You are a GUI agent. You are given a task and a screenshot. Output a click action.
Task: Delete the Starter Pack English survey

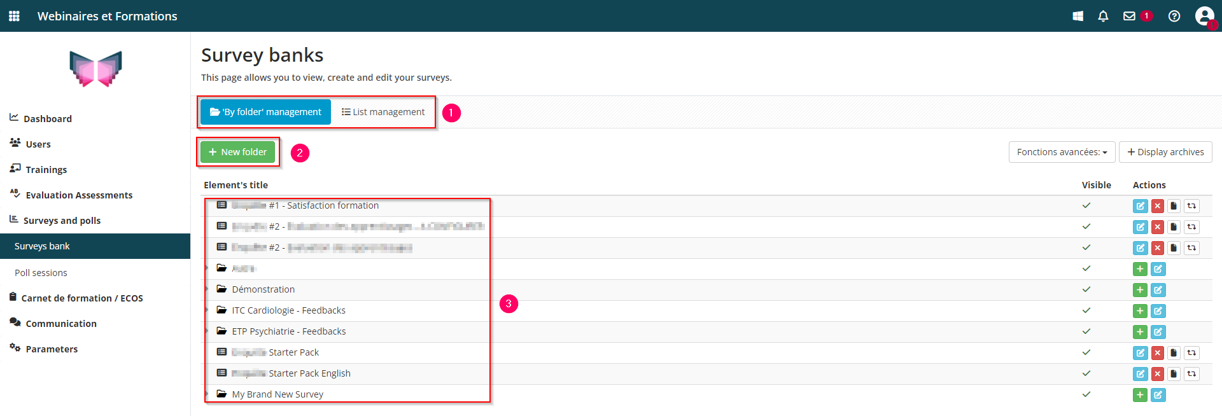[1157, 374]
